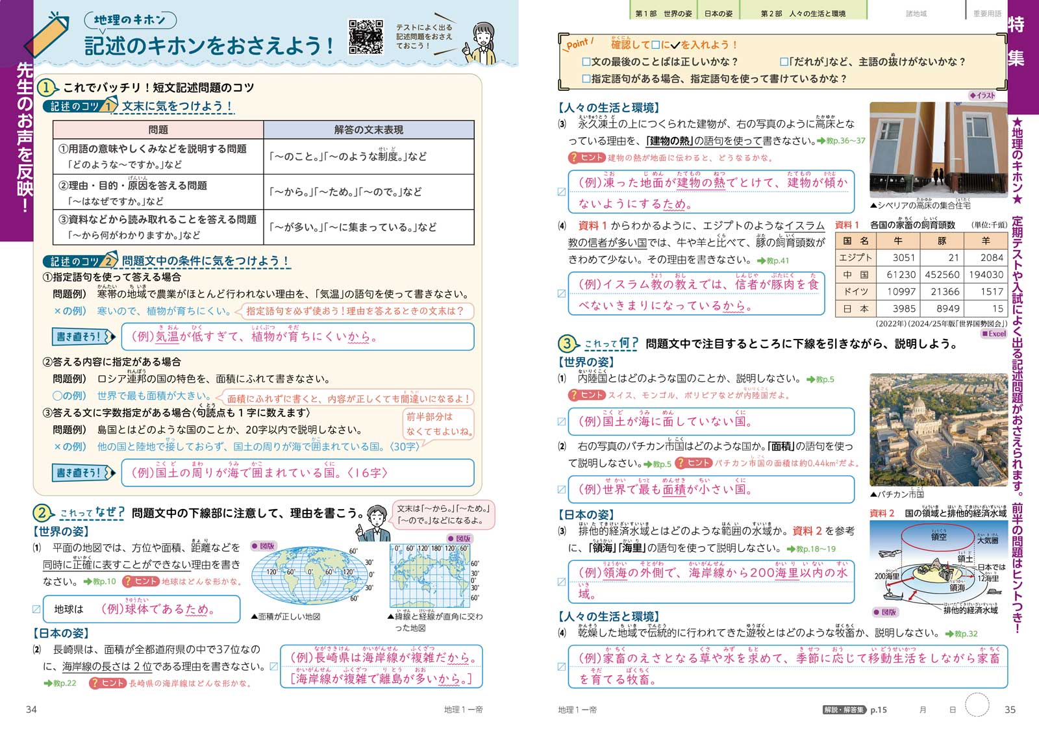
Task: Click ヒント badge for 建物の熱が地面に伝わると
Action: [586, 158]
